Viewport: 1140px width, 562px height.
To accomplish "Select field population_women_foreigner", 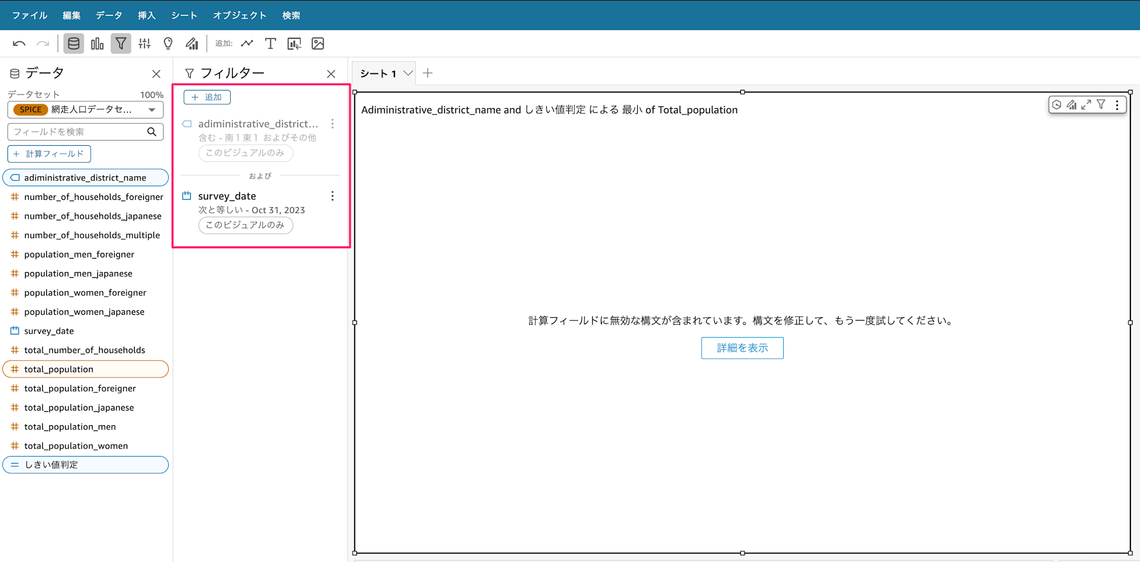I will 85,293.
